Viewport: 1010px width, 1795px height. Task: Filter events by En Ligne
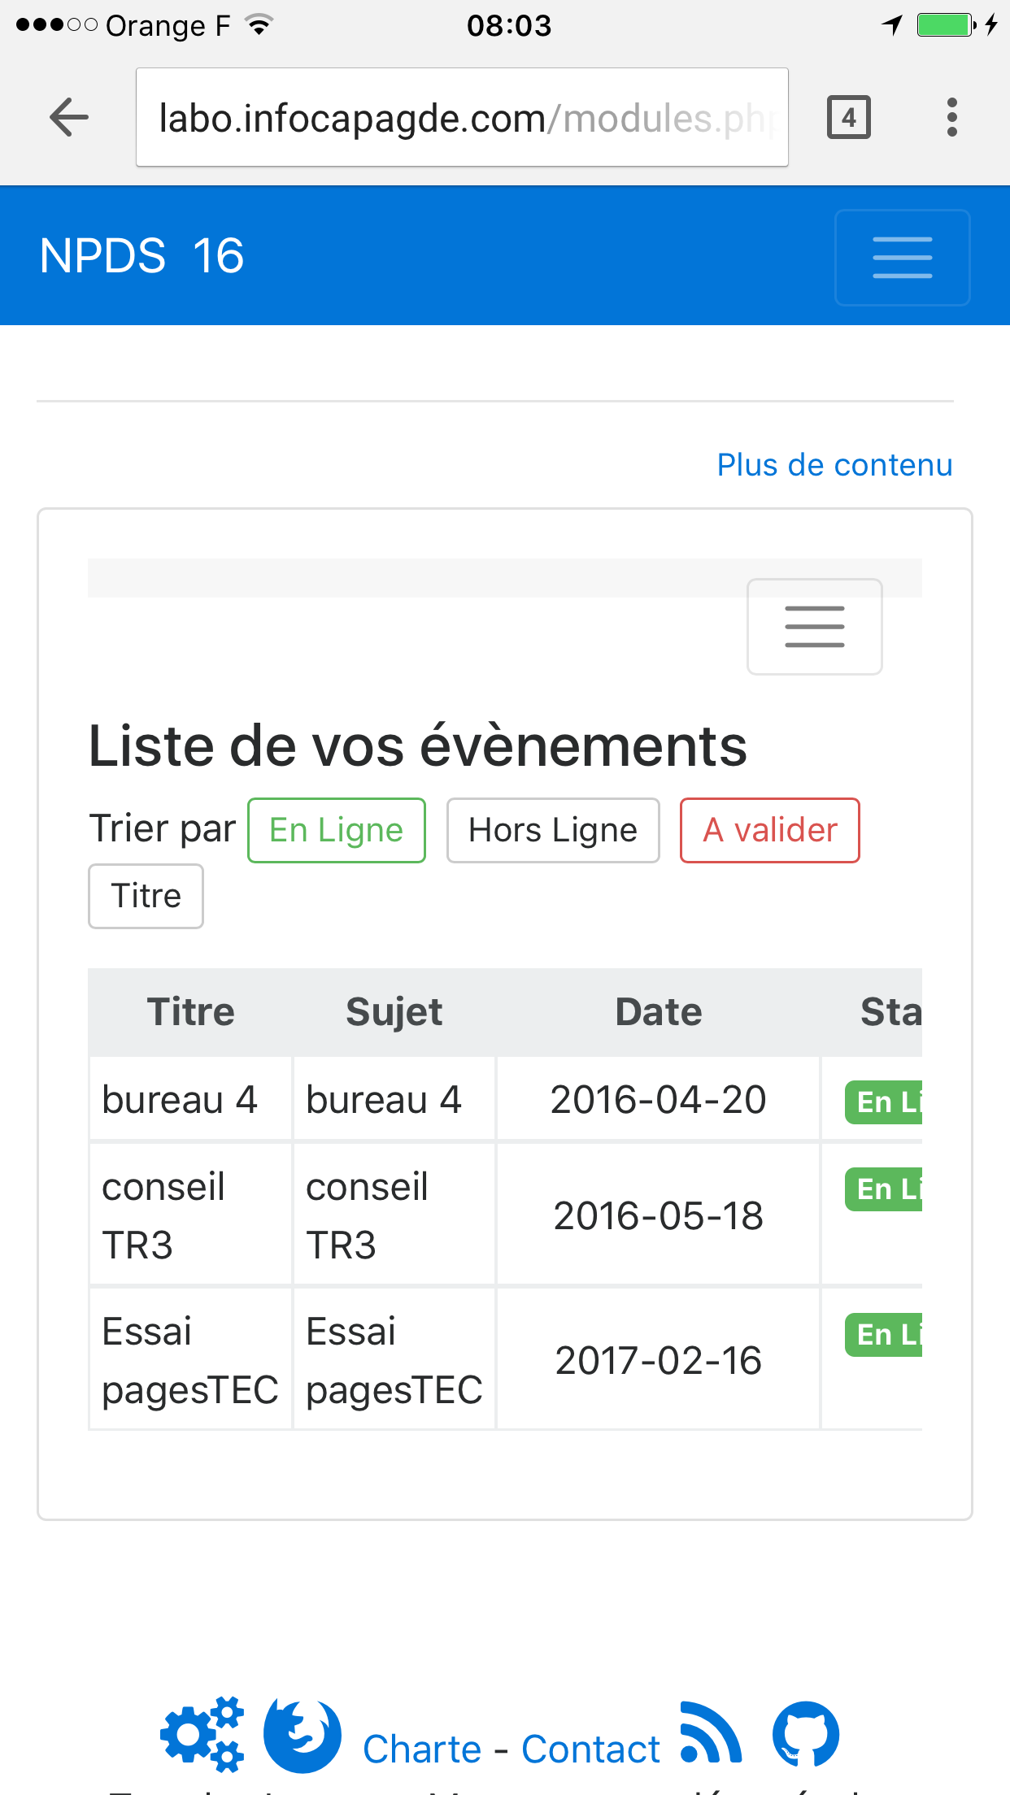[336, 830]
